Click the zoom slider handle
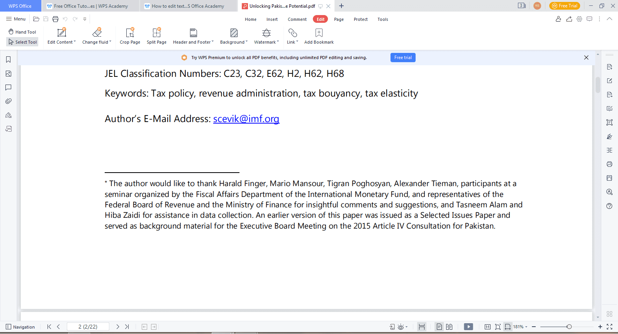Image resolution: width=618 pixels, height=334 pixels. tap(569, 327)
